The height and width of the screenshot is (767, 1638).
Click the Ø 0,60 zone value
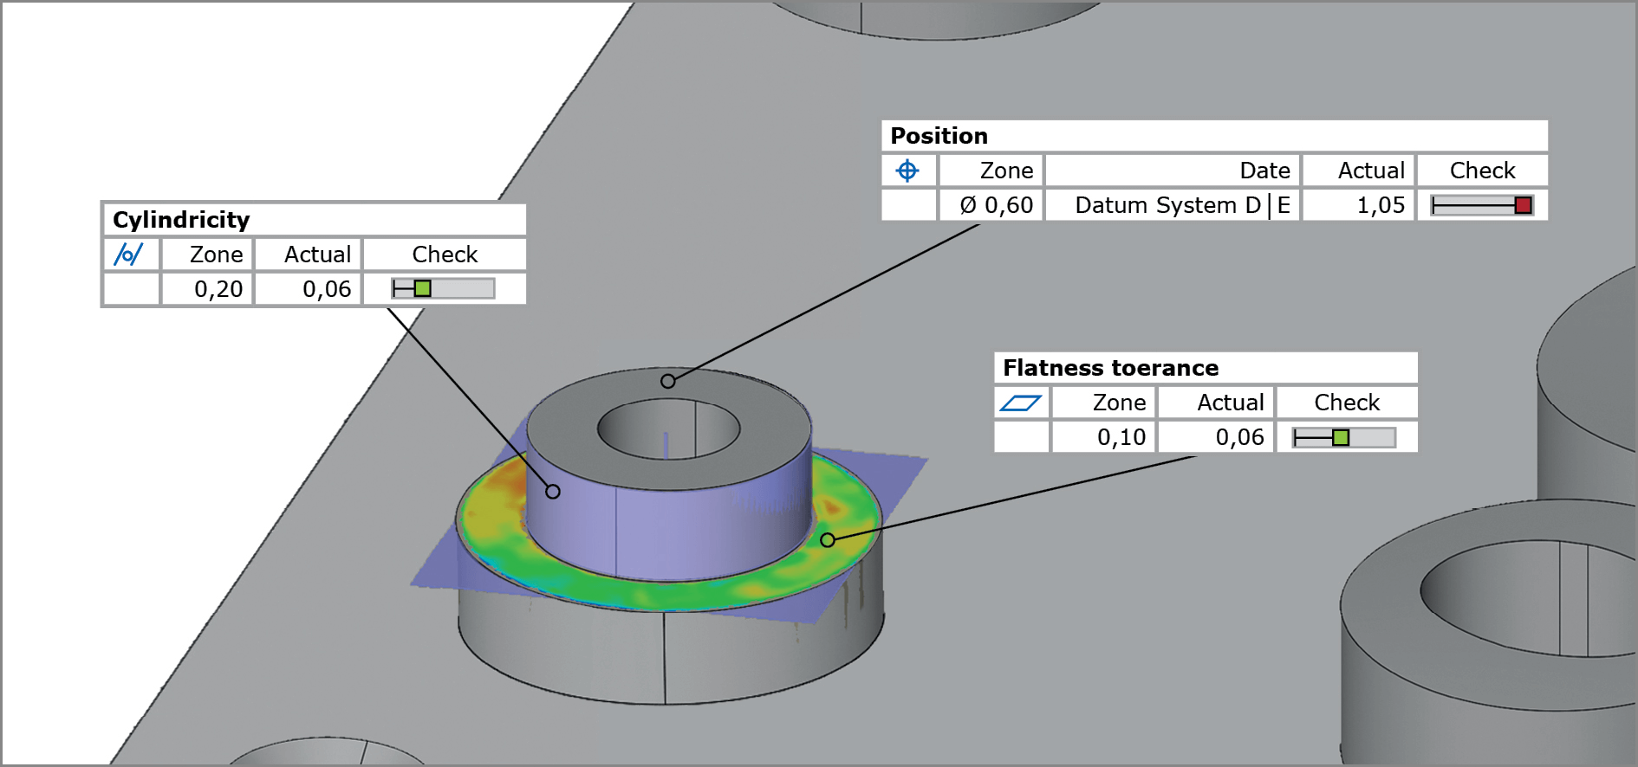point(996,205)
